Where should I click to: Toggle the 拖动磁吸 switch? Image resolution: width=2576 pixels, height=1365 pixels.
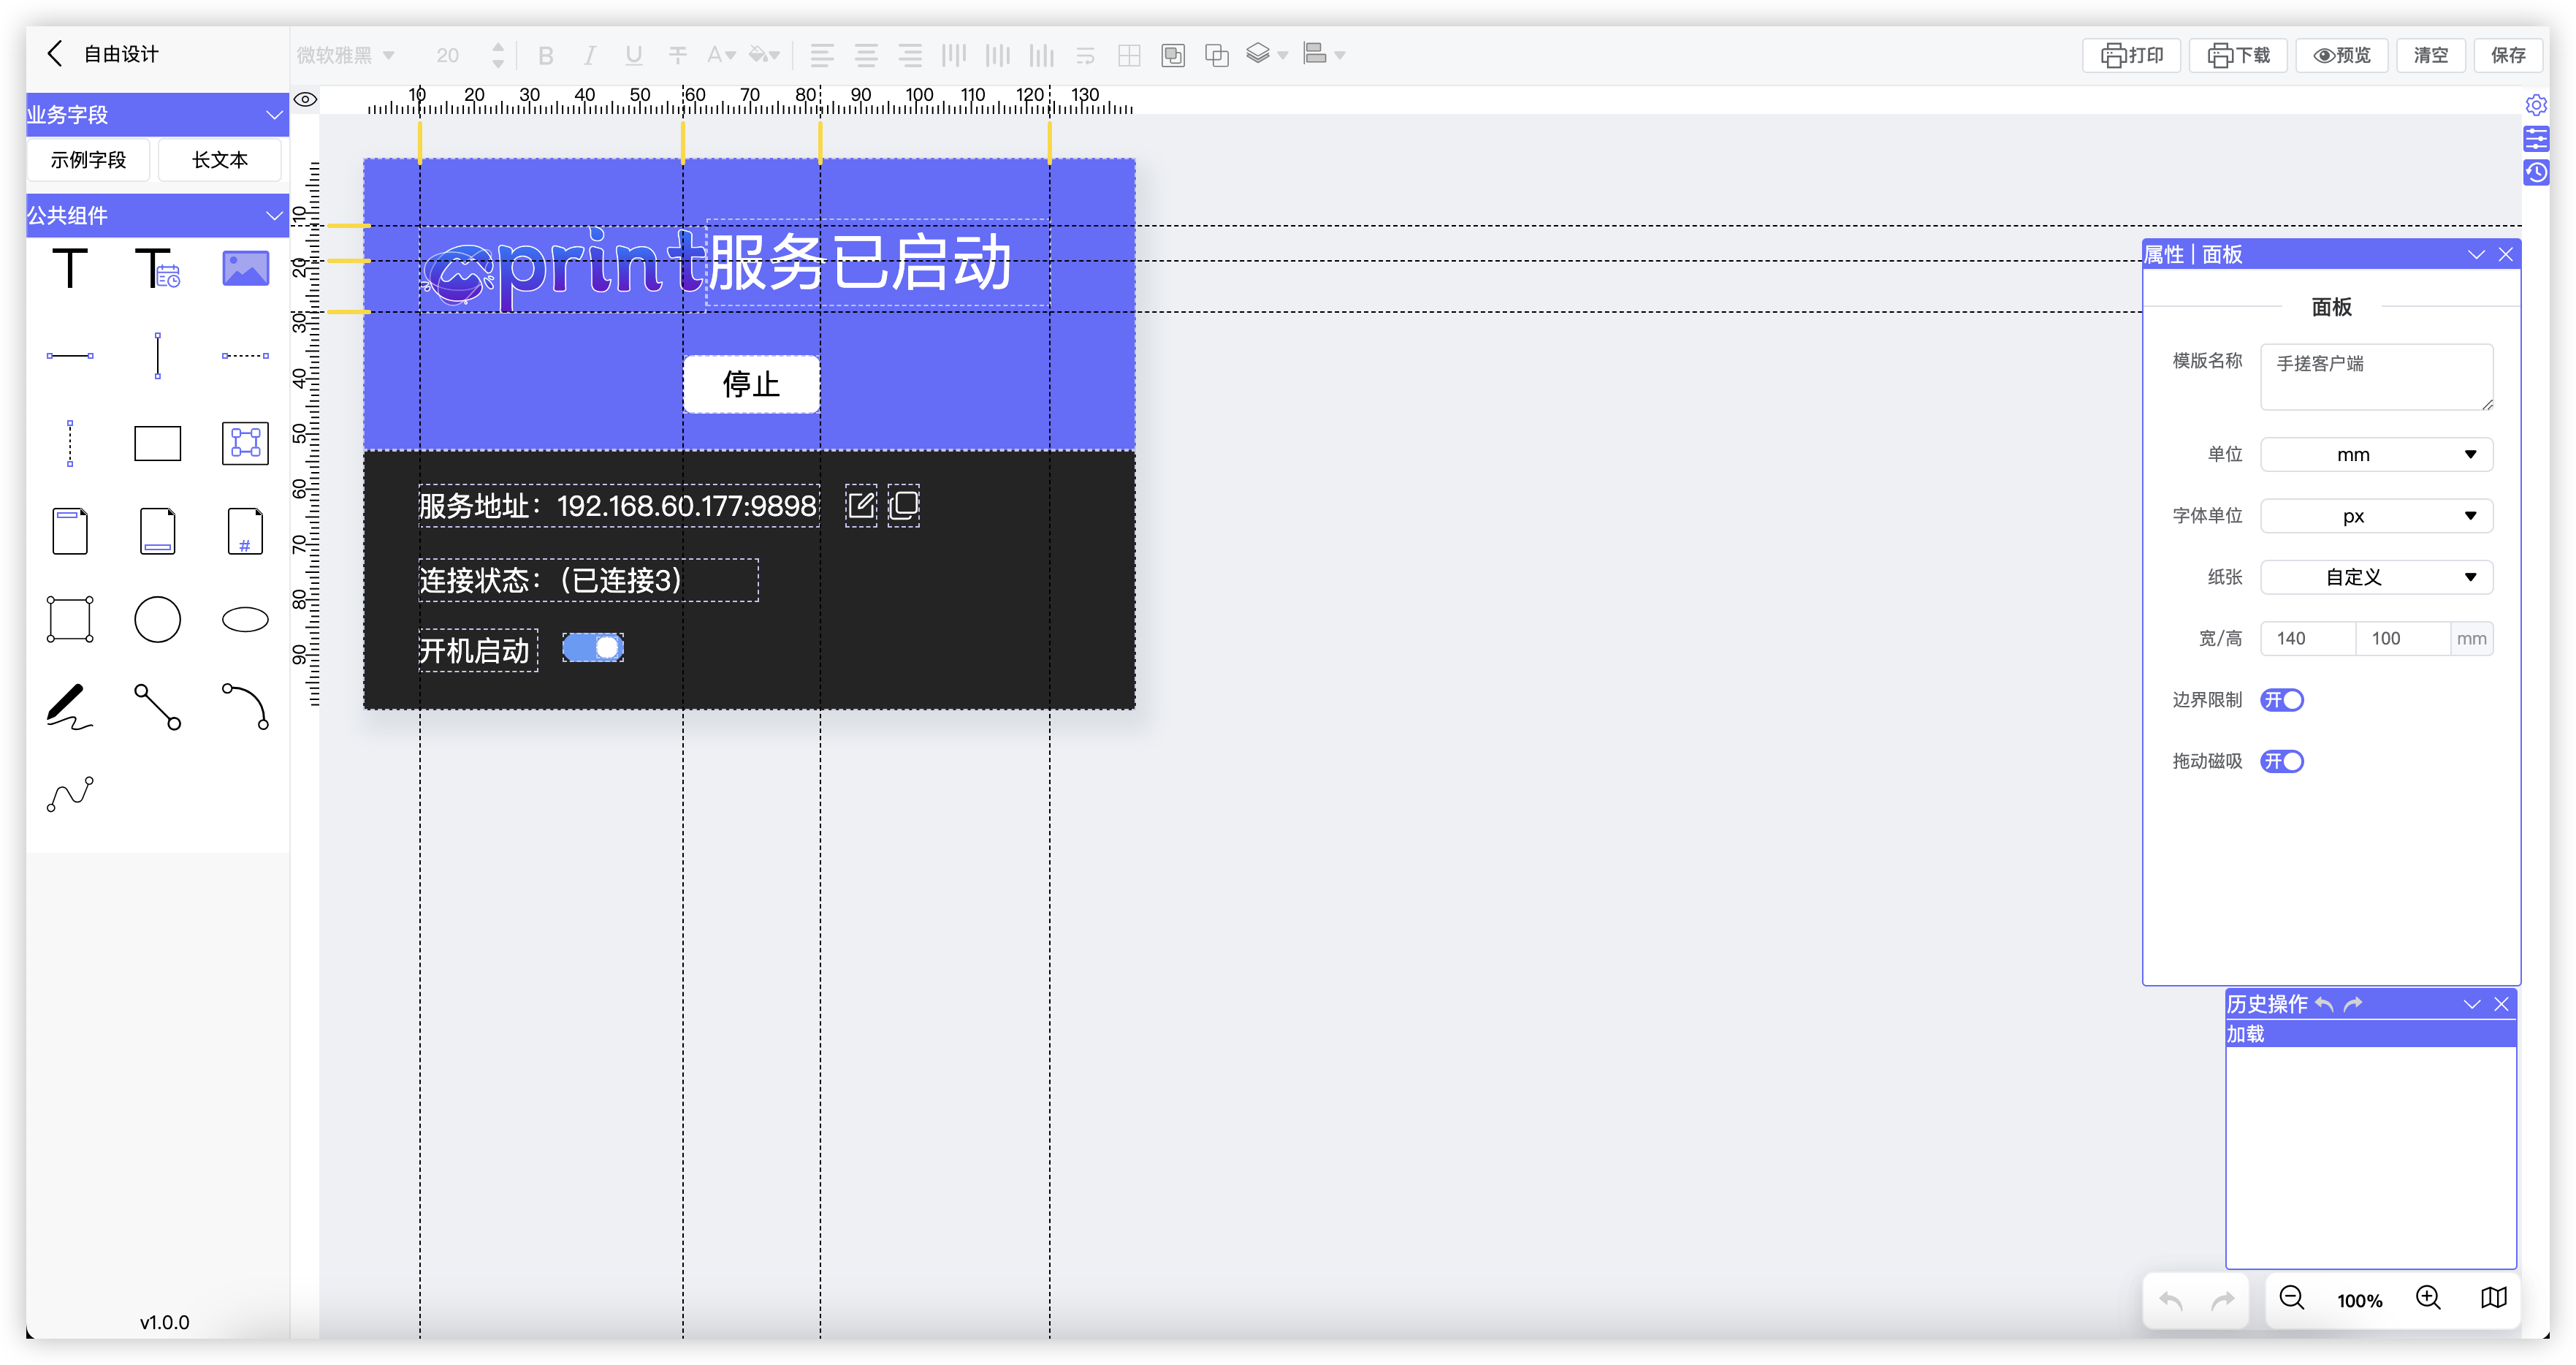coord(2282,761)
